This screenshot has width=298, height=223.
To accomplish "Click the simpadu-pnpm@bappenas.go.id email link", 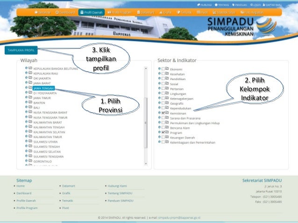I will [x=179, y=218].
